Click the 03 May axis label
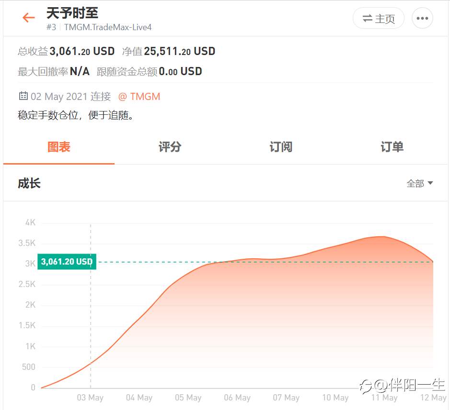 (x=90, y=398)
